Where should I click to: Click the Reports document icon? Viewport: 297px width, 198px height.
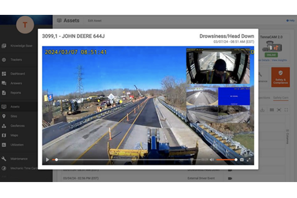click(4, 92)
